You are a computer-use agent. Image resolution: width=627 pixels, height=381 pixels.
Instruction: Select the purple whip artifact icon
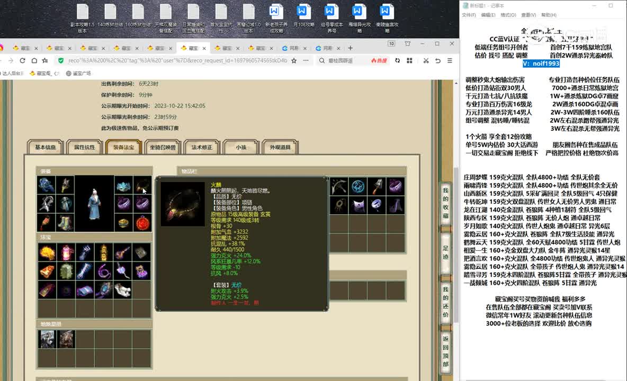coord(104,271)
